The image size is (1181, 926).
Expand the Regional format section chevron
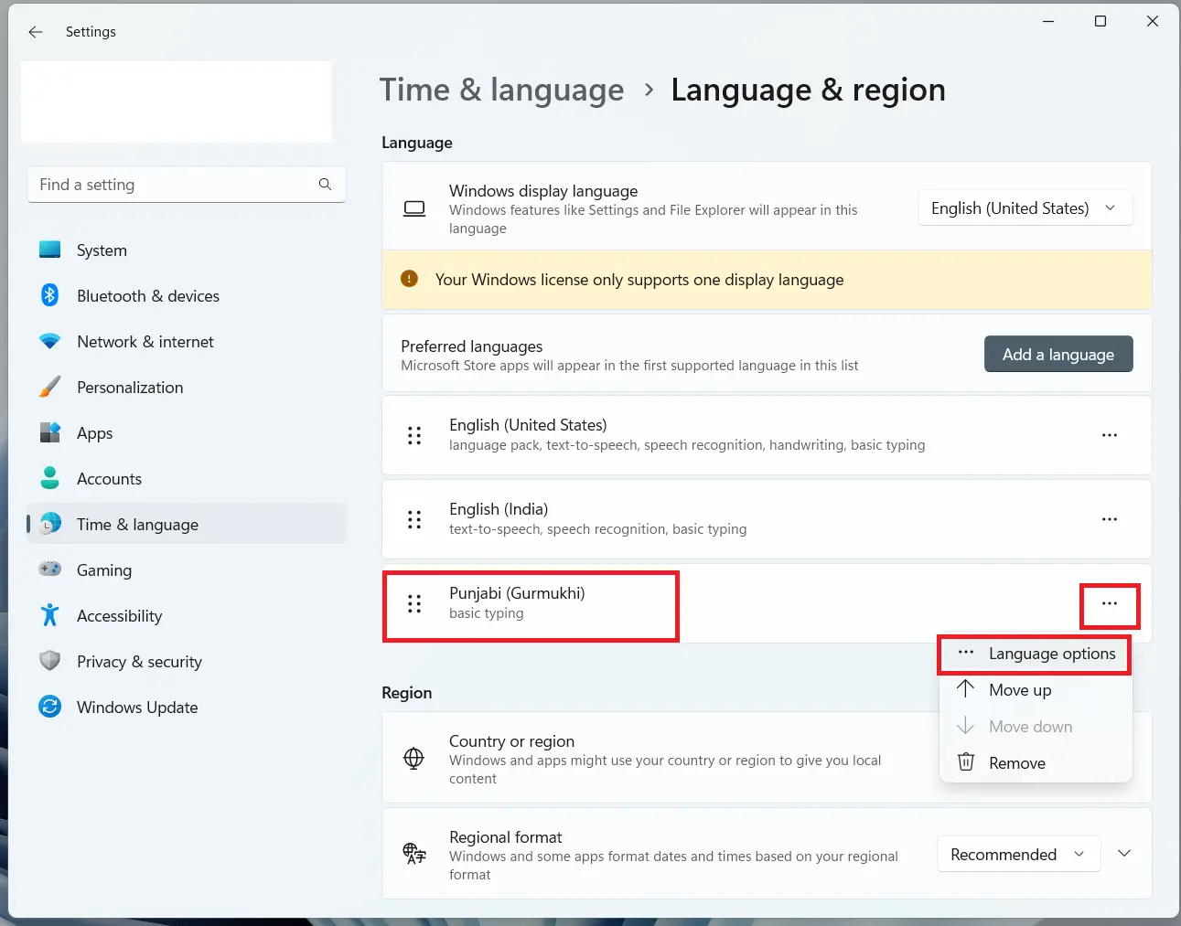1124,854
